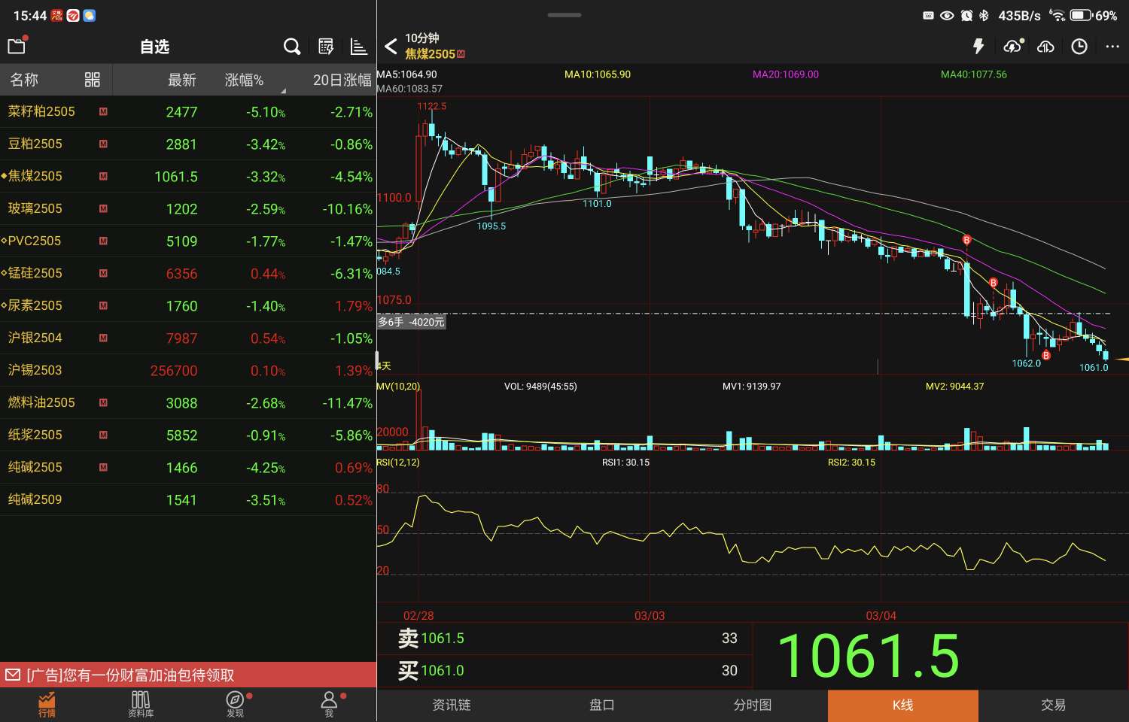Tap the Wi-Fi status icon
This screenshot has width=1129, height=722.
tap(1057, 15)
